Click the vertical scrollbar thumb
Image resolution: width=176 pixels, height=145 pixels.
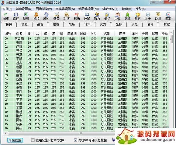coord(171,39)
